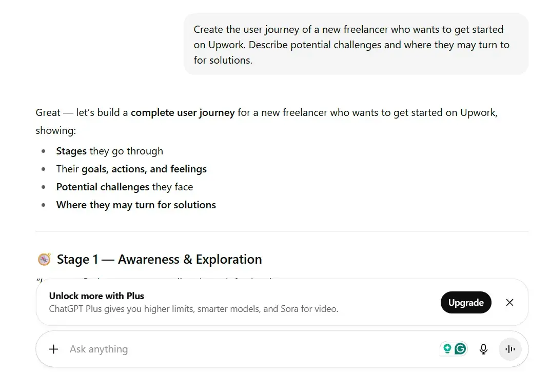This screenshot has height=374, width=550.
Task: Click Where they may turn for solutions bullet
Action: click(x=136, y=205)
